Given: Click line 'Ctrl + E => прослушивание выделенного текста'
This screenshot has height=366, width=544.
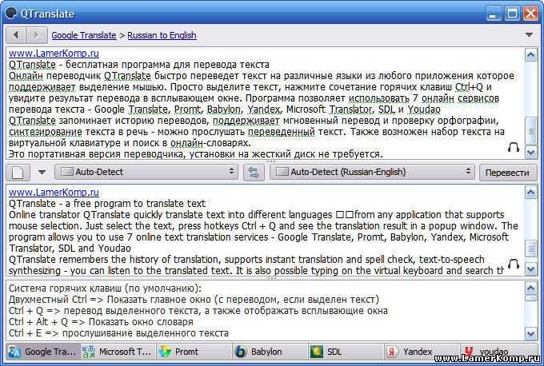Looking at the screenshot, I should (118, 333).
